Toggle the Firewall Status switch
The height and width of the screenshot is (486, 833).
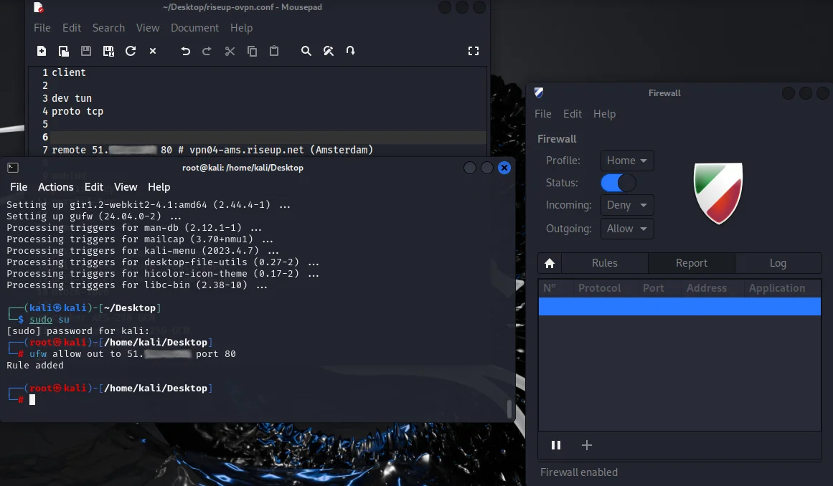(618, 183)
